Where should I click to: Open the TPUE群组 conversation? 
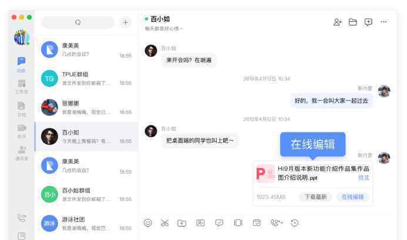(x=86, y=78)
